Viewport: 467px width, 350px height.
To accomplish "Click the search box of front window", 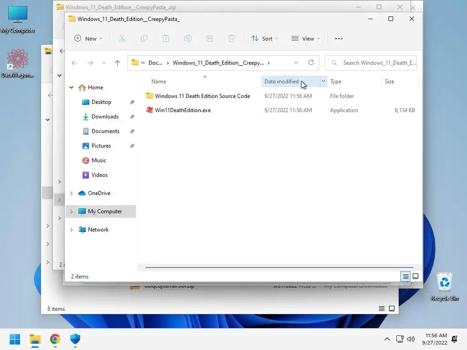I will pyautogui.click(x=371, y=63).
